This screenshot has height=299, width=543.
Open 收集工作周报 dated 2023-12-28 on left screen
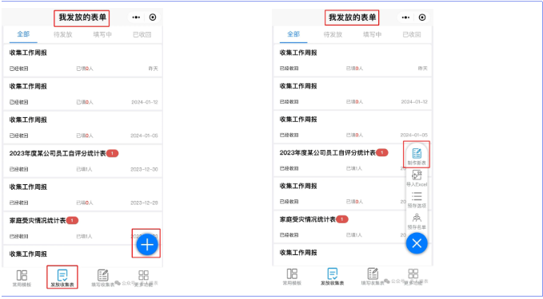point(82,194)
